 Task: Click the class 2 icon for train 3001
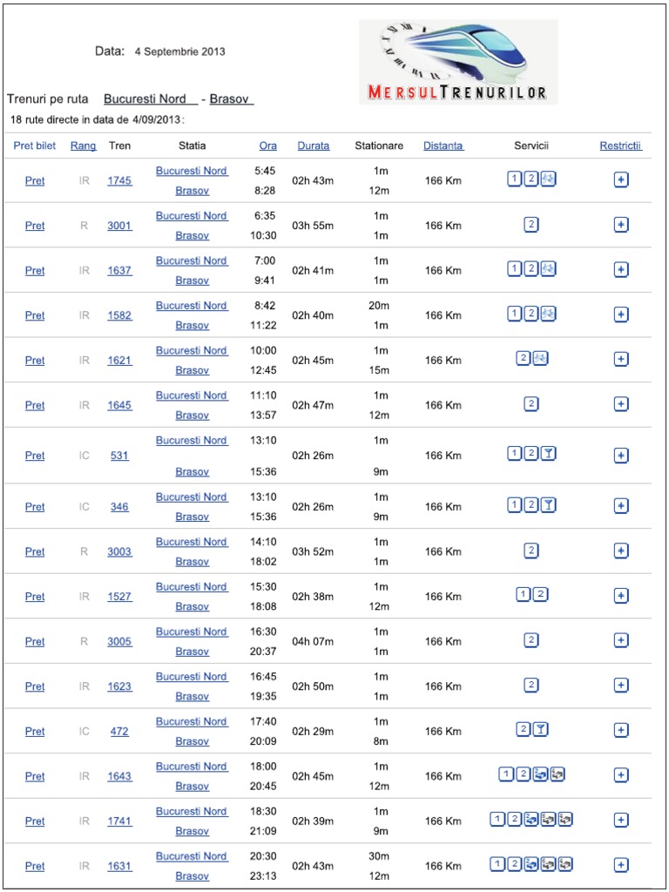click(531, 225)
